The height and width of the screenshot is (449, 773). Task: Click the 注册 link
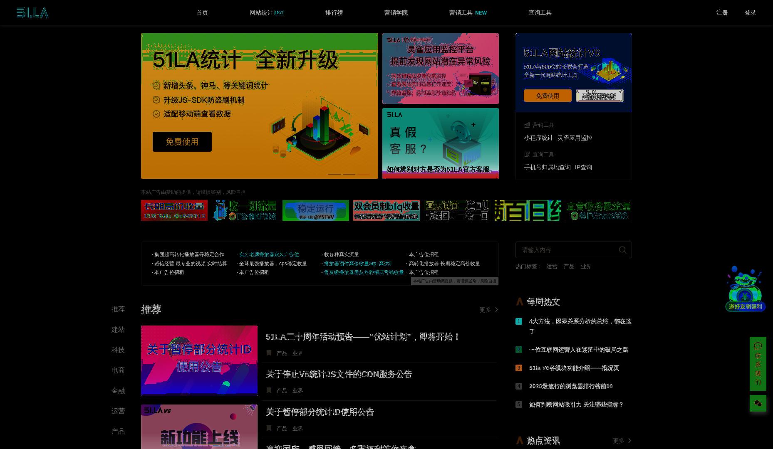722,12
